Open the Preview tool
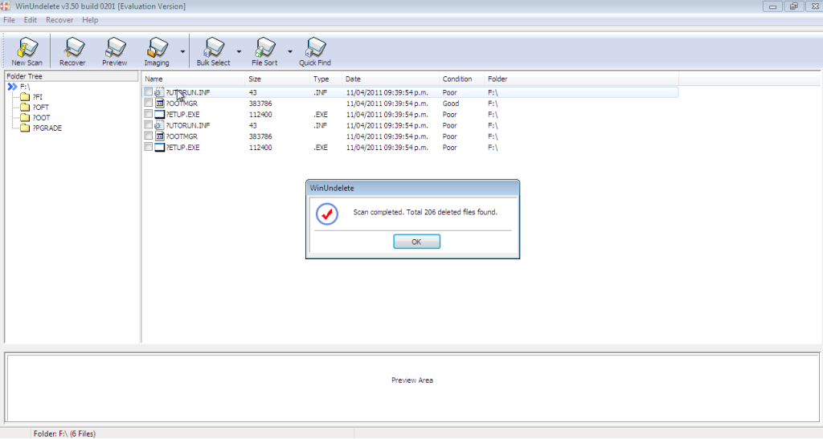This screenshot has height=439, width=823. click(x=114, y=50)
